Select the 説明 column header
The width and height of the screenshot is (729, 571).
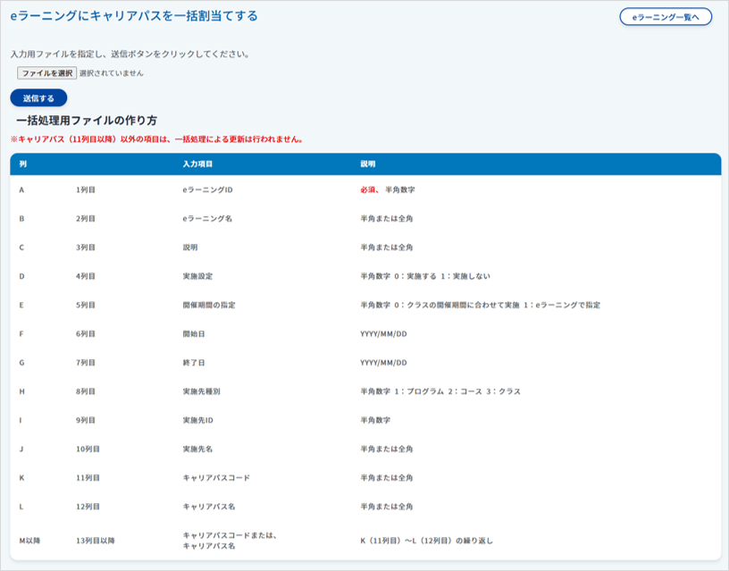[x=368, y=164]
